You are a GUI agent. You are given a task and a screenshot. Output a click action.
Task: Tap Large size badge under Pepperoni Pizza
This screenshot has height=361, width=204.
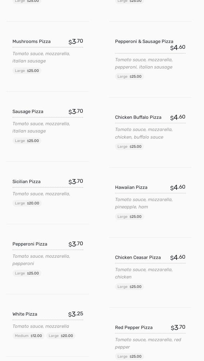(27, 273)
